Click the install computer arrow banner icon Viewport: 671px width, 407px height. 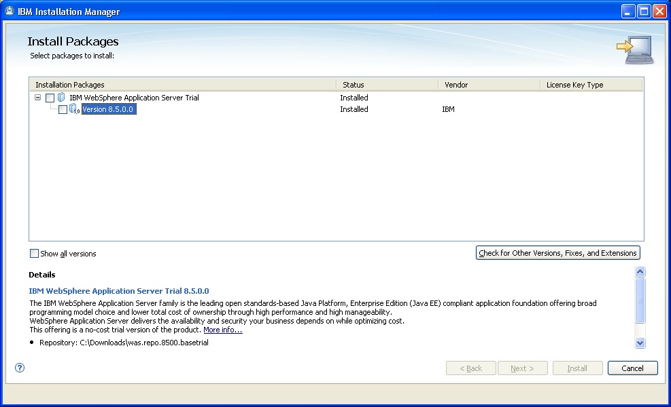pyautogui.click(x=635, y=50)
